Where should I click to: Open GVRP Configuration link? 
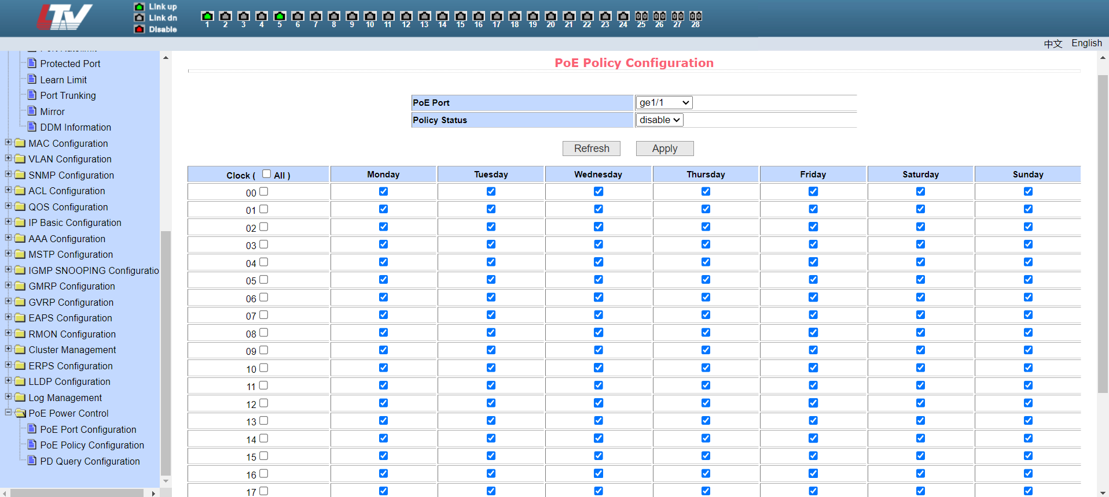click(x=71, y=302)
